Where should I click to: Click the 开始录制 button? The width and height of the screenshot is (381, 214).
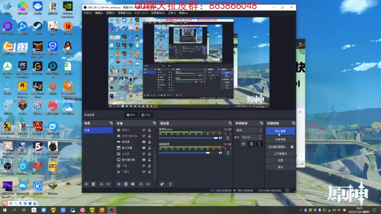(281, 139)
